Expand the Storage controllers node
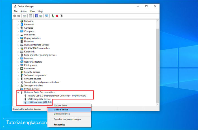 [18, 86]
